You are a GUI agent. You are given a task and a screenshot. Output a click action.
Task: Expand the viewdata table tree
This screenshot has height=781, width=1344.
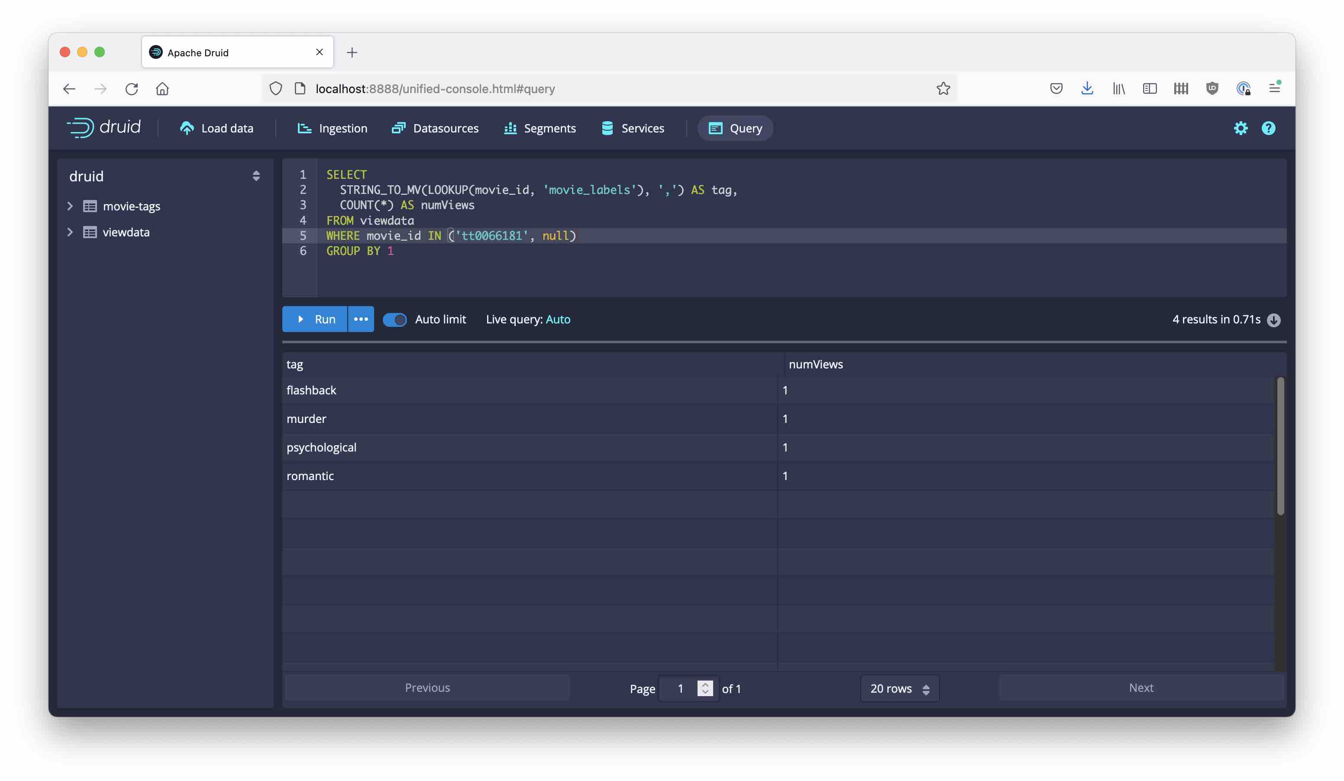(70, 232)
